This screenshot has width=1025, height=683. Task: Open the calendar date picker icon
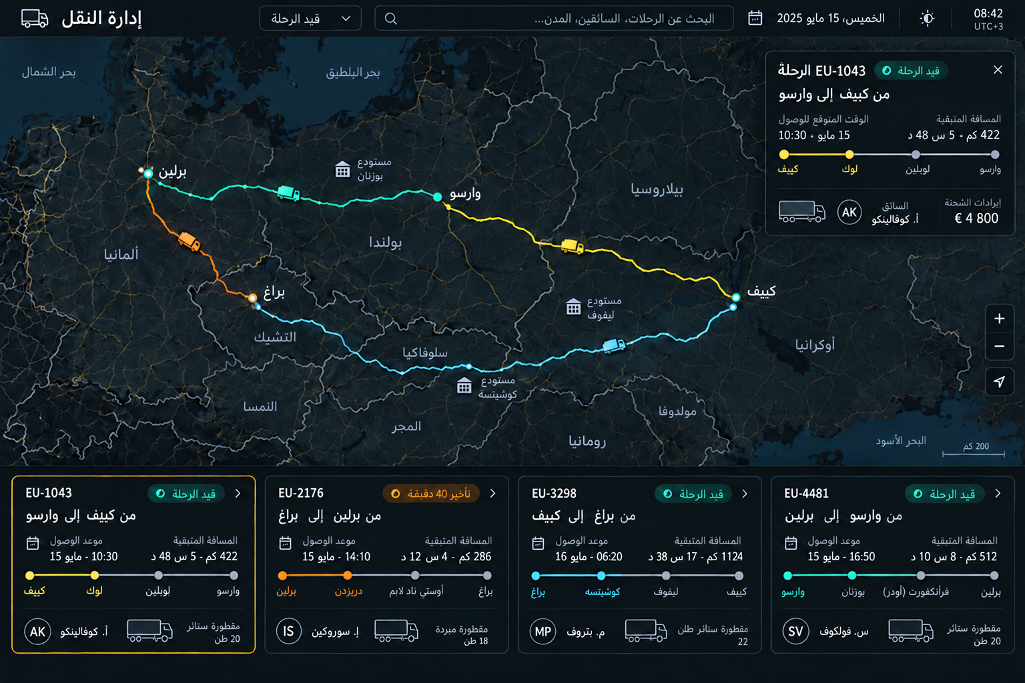[755, 18]
